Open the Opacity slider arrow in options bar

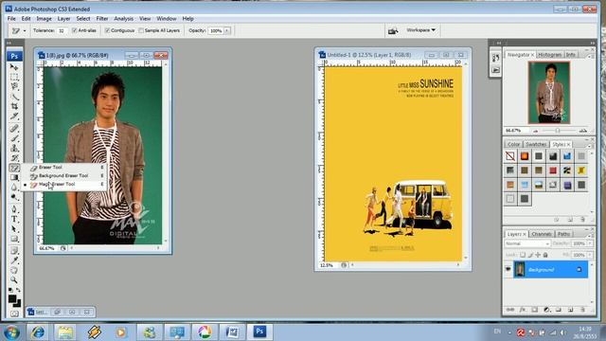[227, 30]
